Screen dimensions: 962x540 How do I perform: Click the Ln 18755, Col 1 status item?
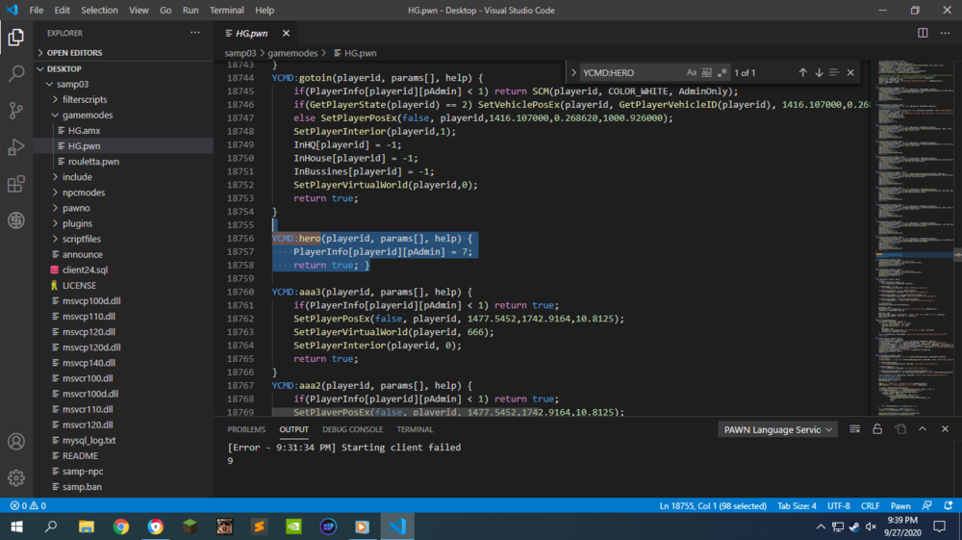[x=713, y=505]
